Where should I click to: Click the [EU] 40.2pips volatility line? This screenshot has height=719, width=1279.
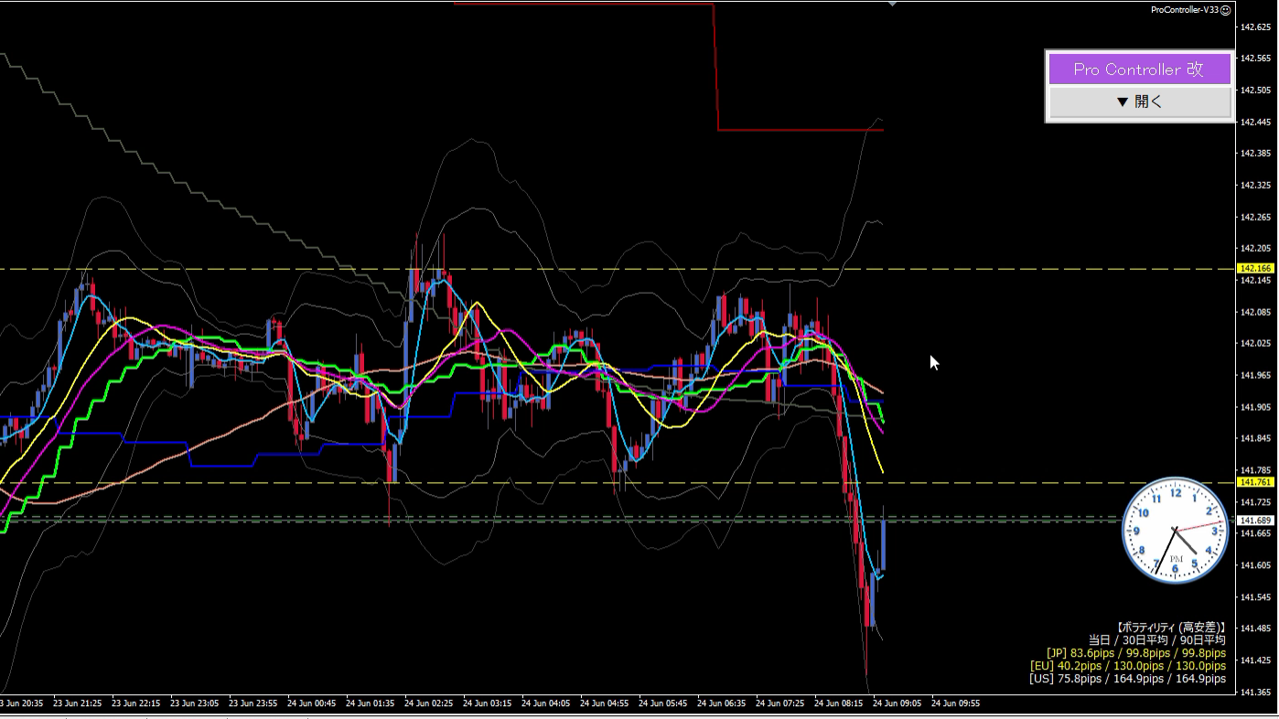1128,666
